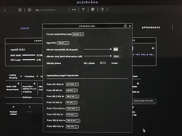Open the filter funnel icon
The image size is (182, 136).
click(83, 9)
